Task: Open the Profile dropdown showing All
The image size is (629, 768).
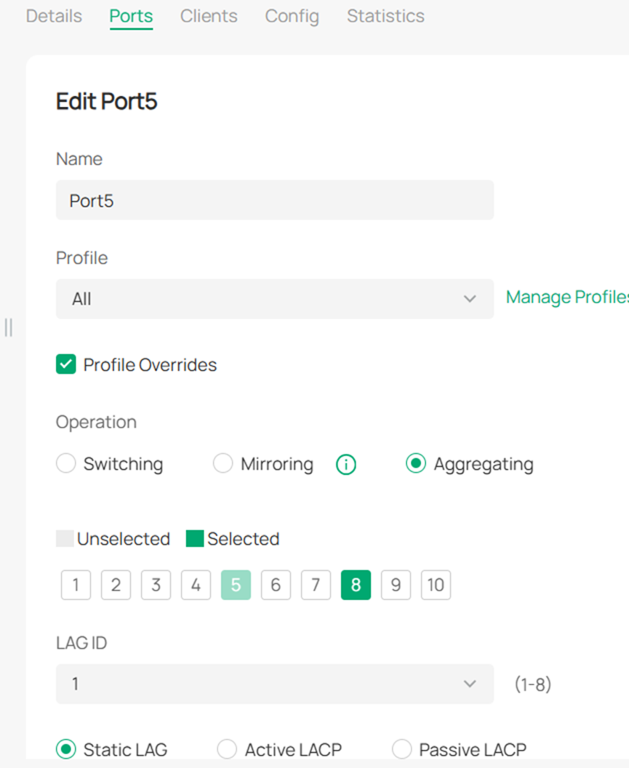Action: click(274, 299)
